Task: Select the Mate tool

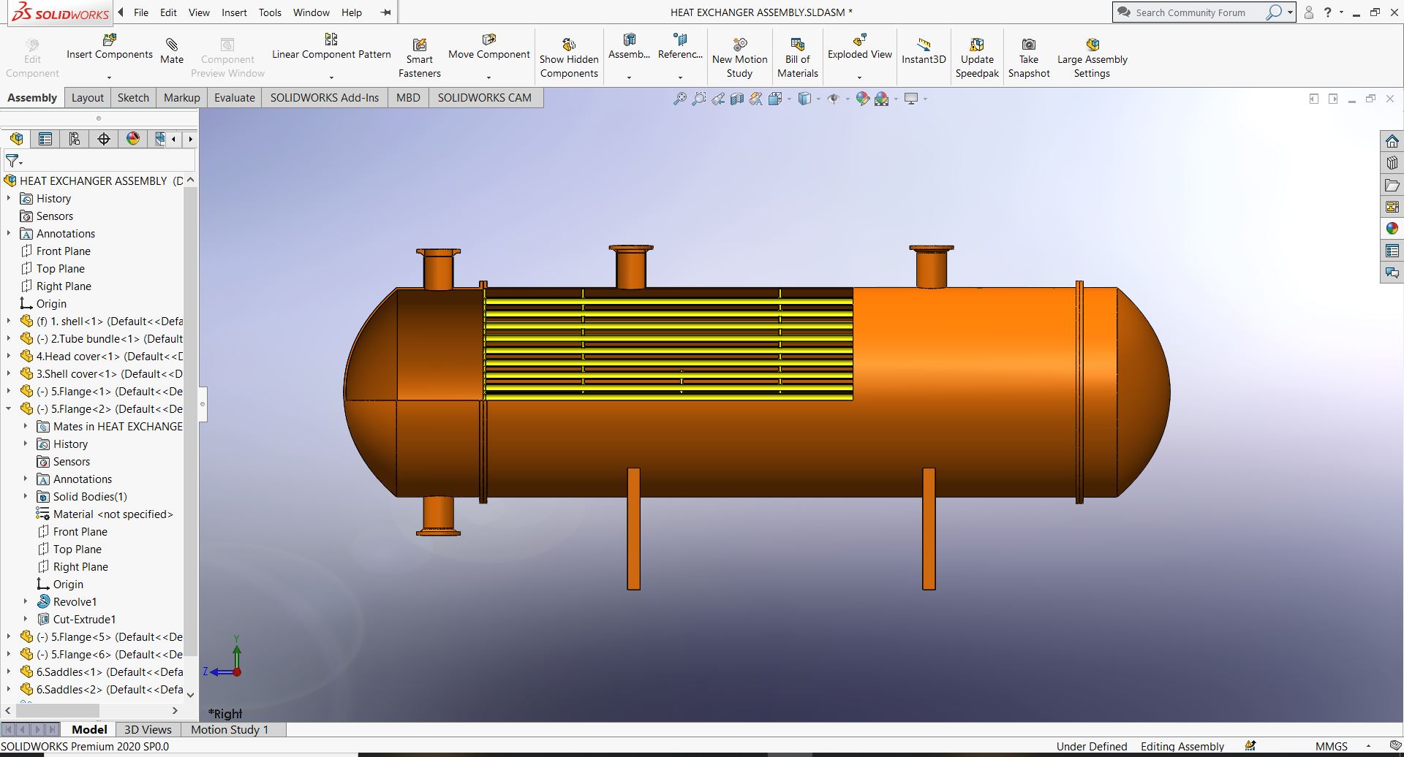Action: click(x=172, y=51)
